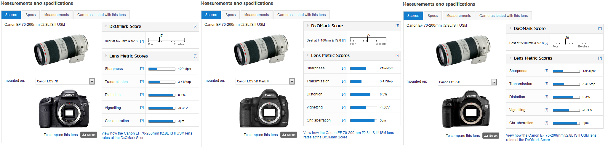Viewport: 608px width, 147px height.
Task: Click the Canon EOS 5D Mark III body image
Action: coord(264,108)
